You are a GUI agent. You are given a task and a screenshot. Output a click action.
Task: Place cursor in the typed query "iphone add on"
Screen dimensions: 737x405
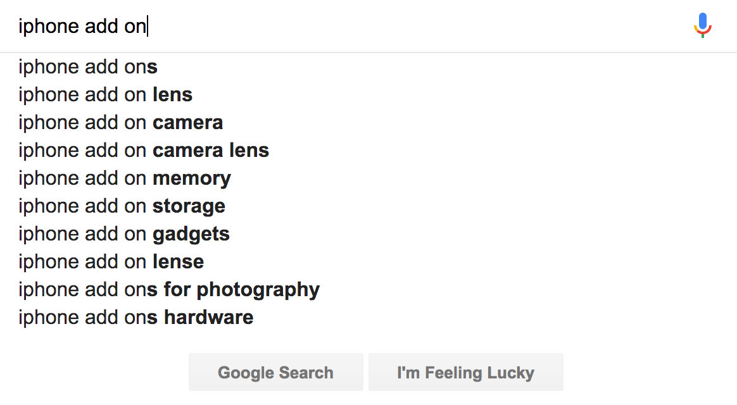[x=82, y=27]
